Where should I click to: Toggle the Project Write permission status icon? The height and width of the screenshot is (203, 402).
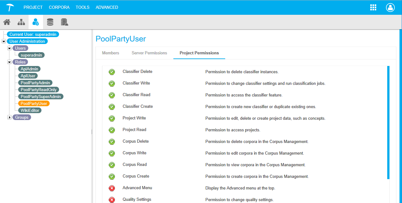click(112, 118)
